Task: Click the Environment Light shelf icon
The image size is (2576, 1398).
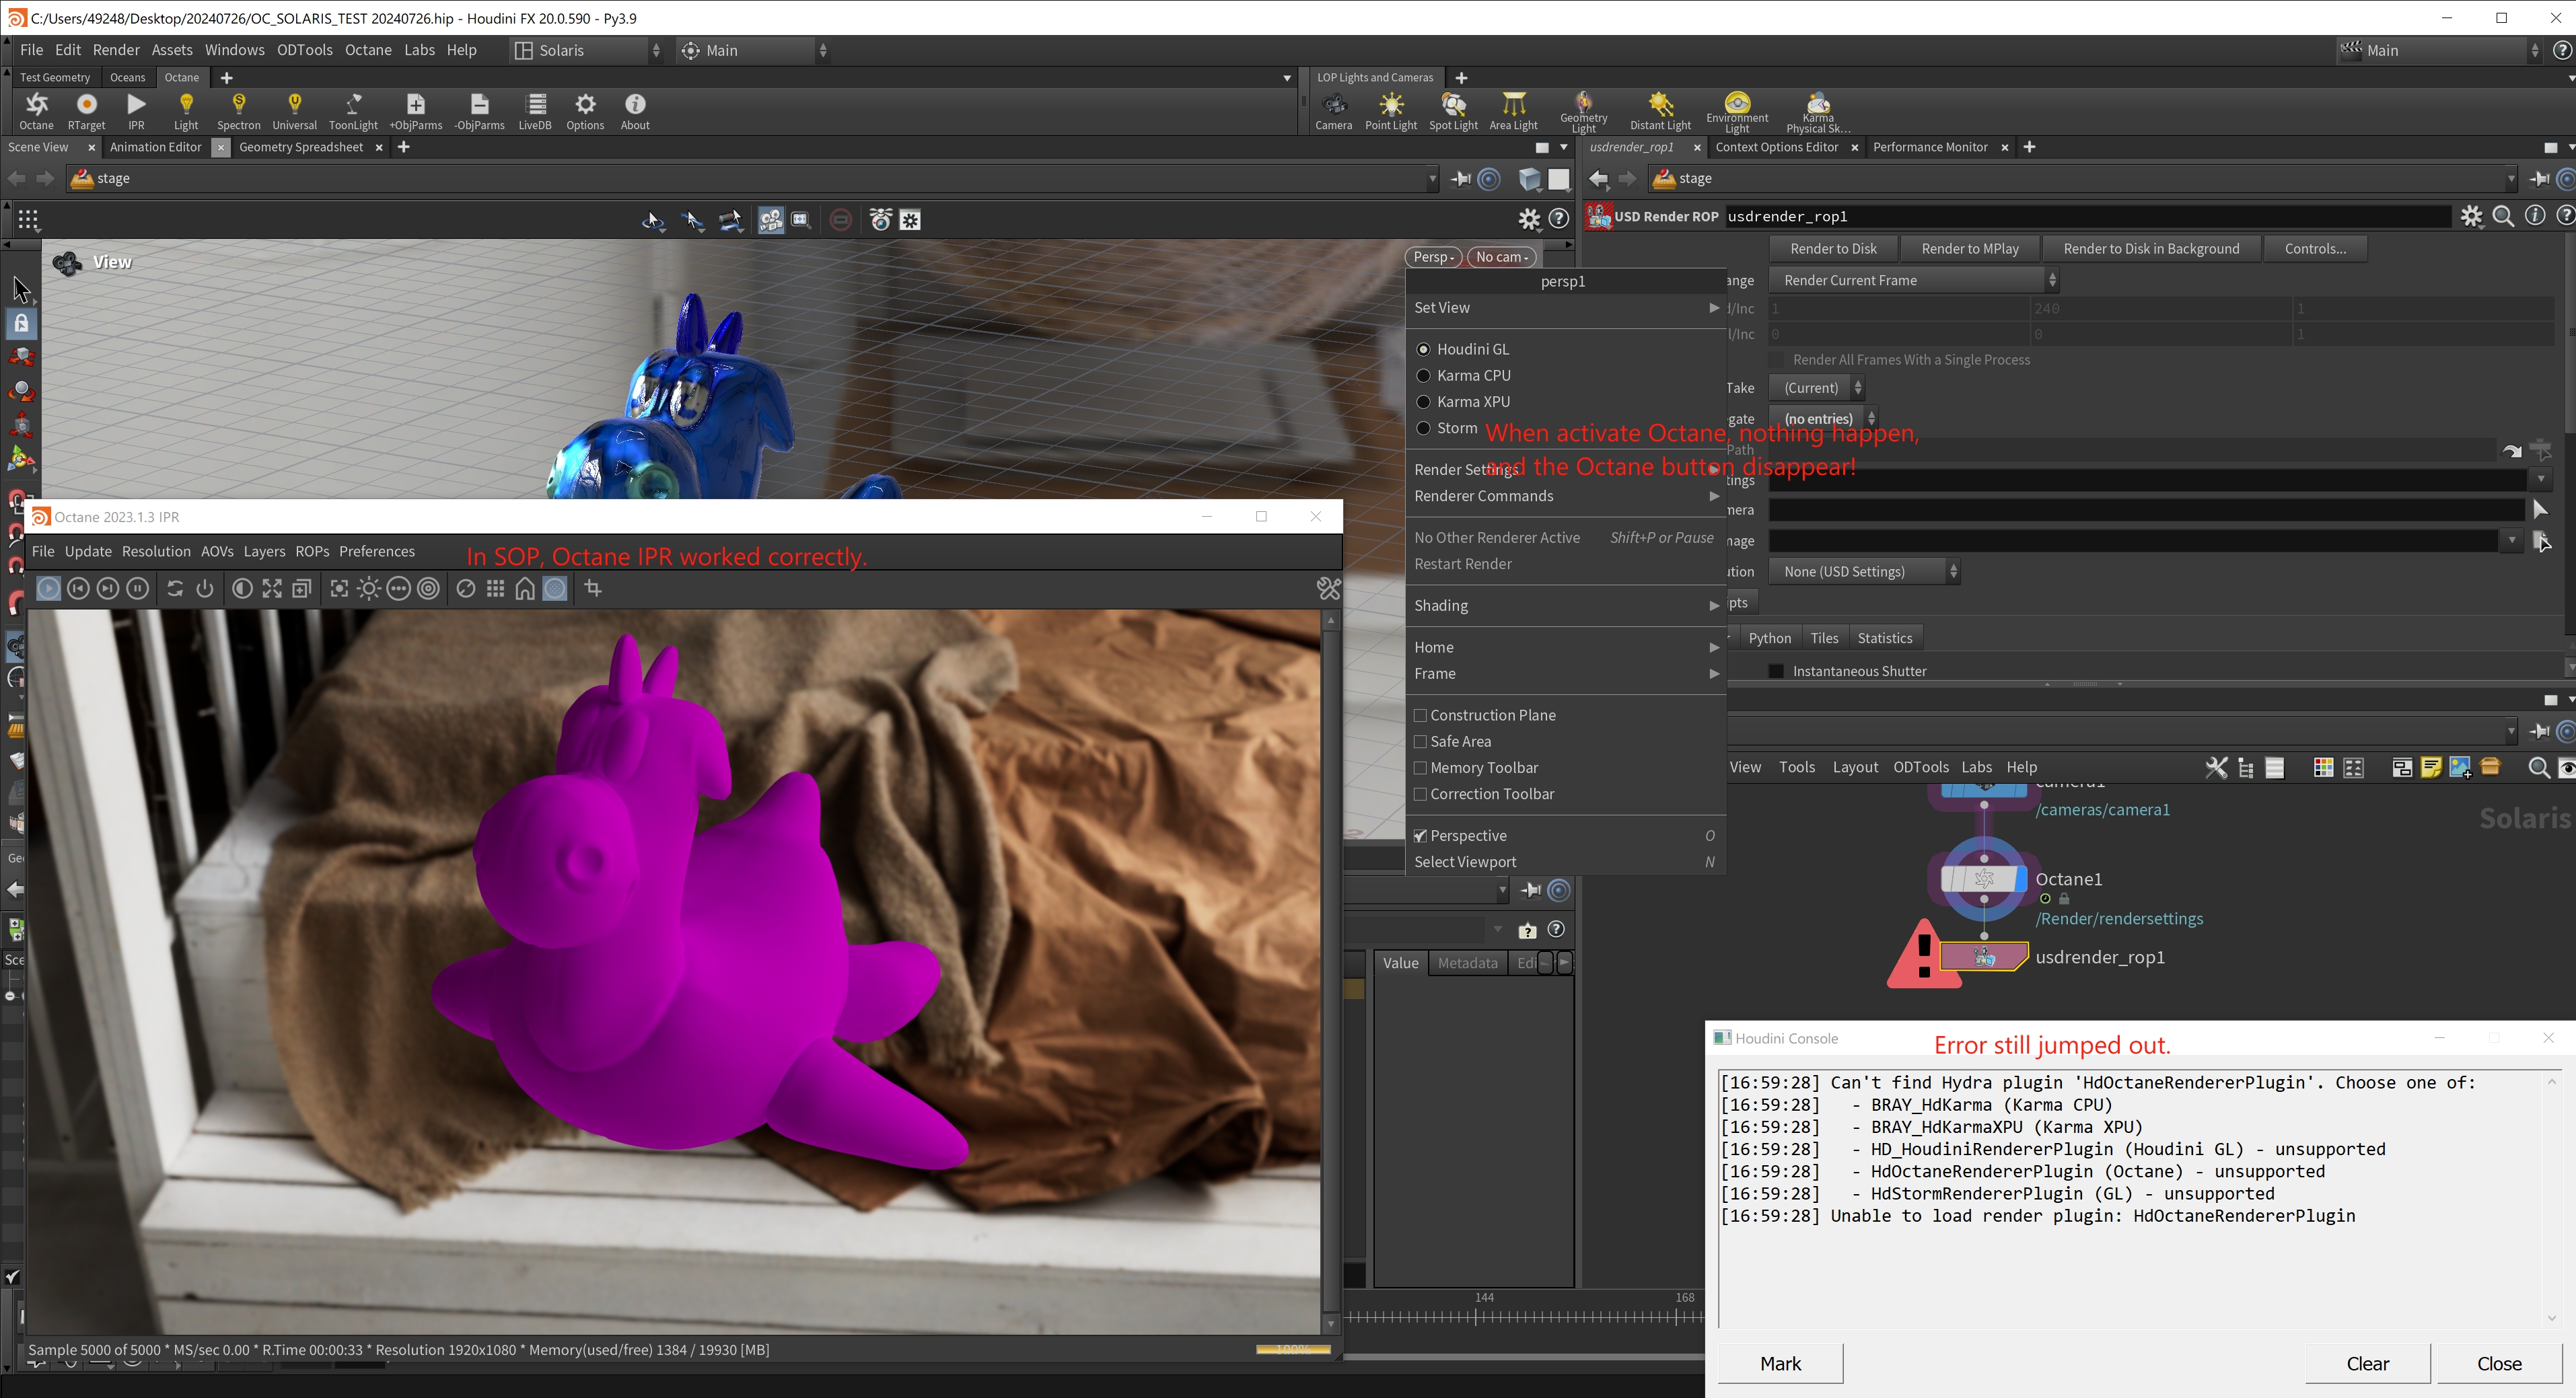Action: pos(1737,103)
